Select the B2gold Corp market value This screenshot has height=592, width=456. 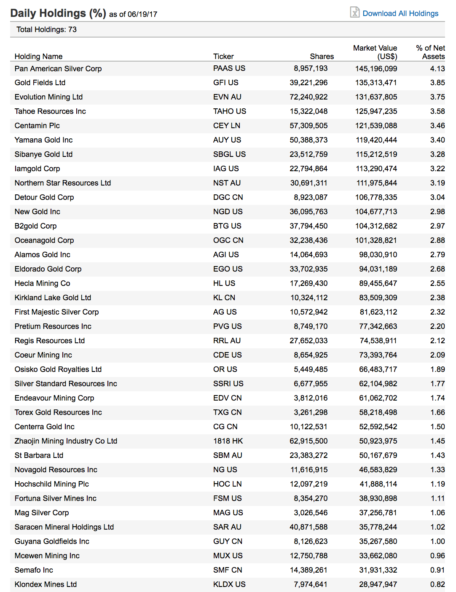(x=376, y=226)
